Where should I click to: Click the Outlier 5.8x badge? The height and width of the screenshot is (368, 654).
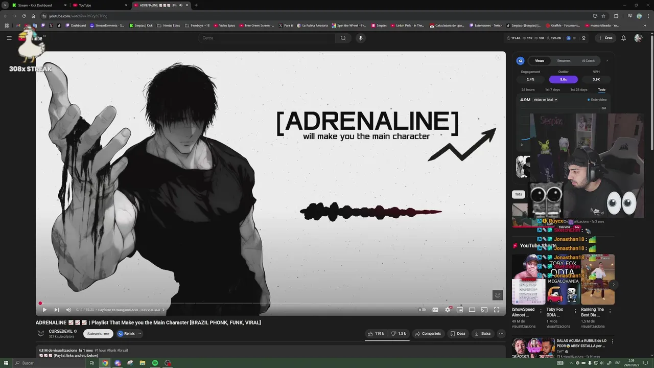pyautogui.click(x=563, y=79)
